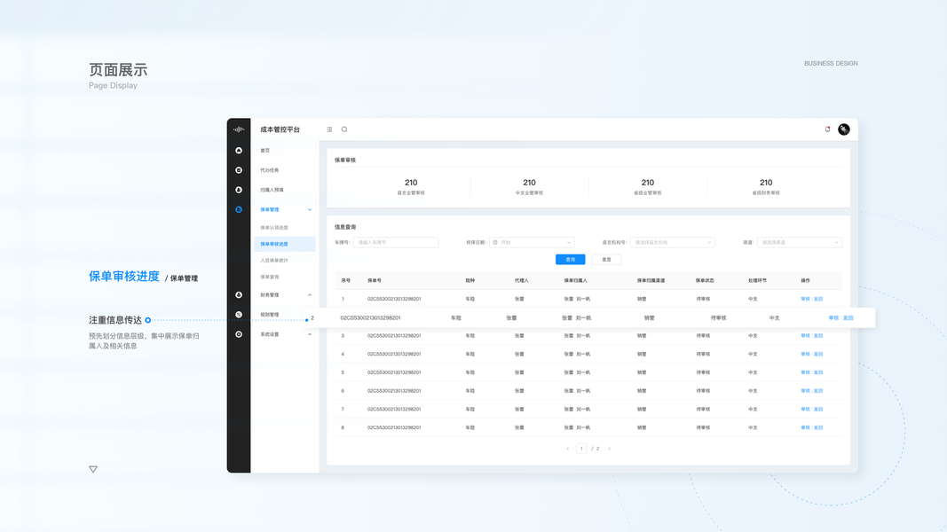This screenshot has width=947, height=532.
Task: Collapse the 保单管理 menu chevron
Action: point(310,209)
